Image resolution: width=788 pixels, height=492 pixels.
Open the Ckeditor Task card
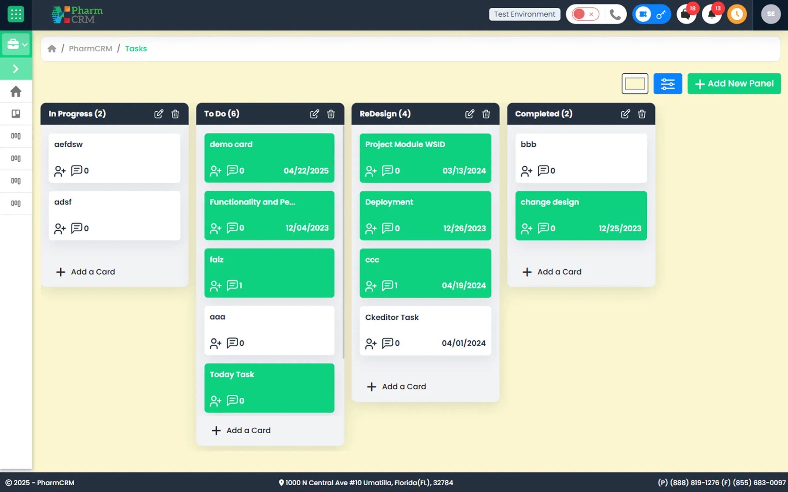[x=425, y=331]
